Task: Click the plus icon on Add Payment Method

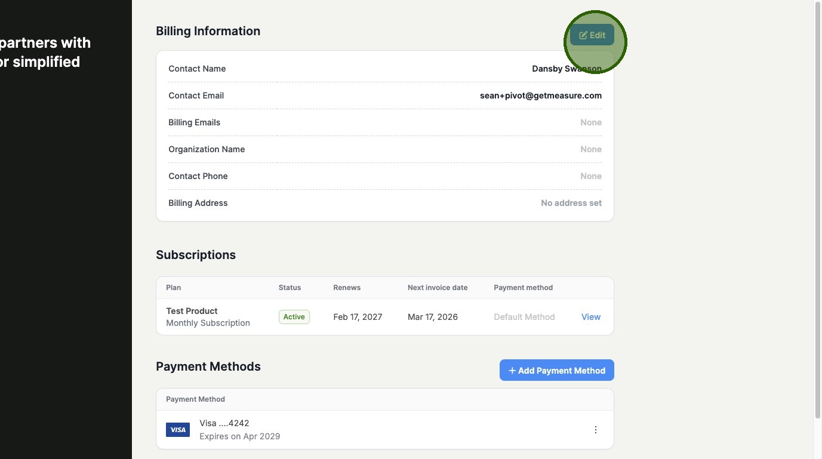Action: click(x=512, y=371)
